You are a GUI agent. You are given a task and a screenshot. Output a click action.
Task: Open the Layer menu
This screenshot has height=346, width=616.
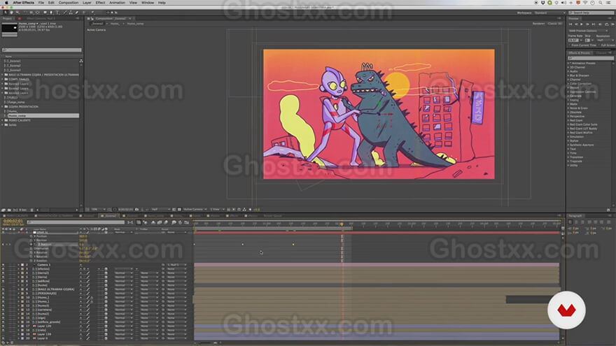click(87, 3)
